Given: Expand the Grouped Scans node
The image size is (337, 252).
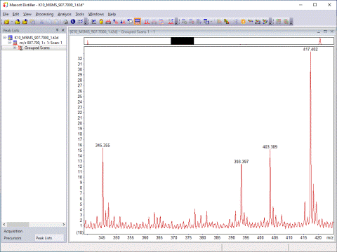Looking at the screenshot, I should (15, 48).
